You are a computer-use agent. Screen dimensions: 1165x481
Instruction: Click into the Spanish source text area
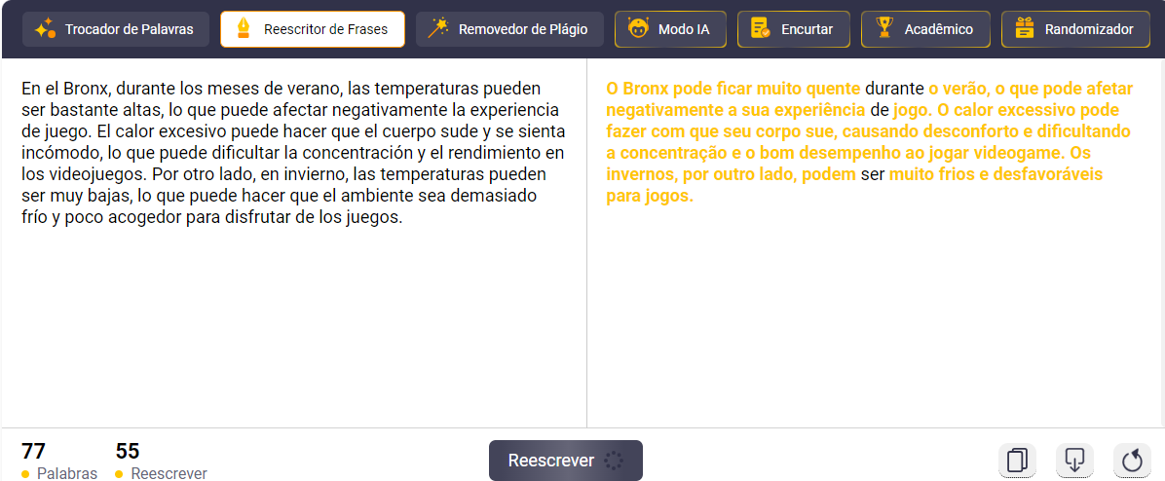tap(292, 312)
